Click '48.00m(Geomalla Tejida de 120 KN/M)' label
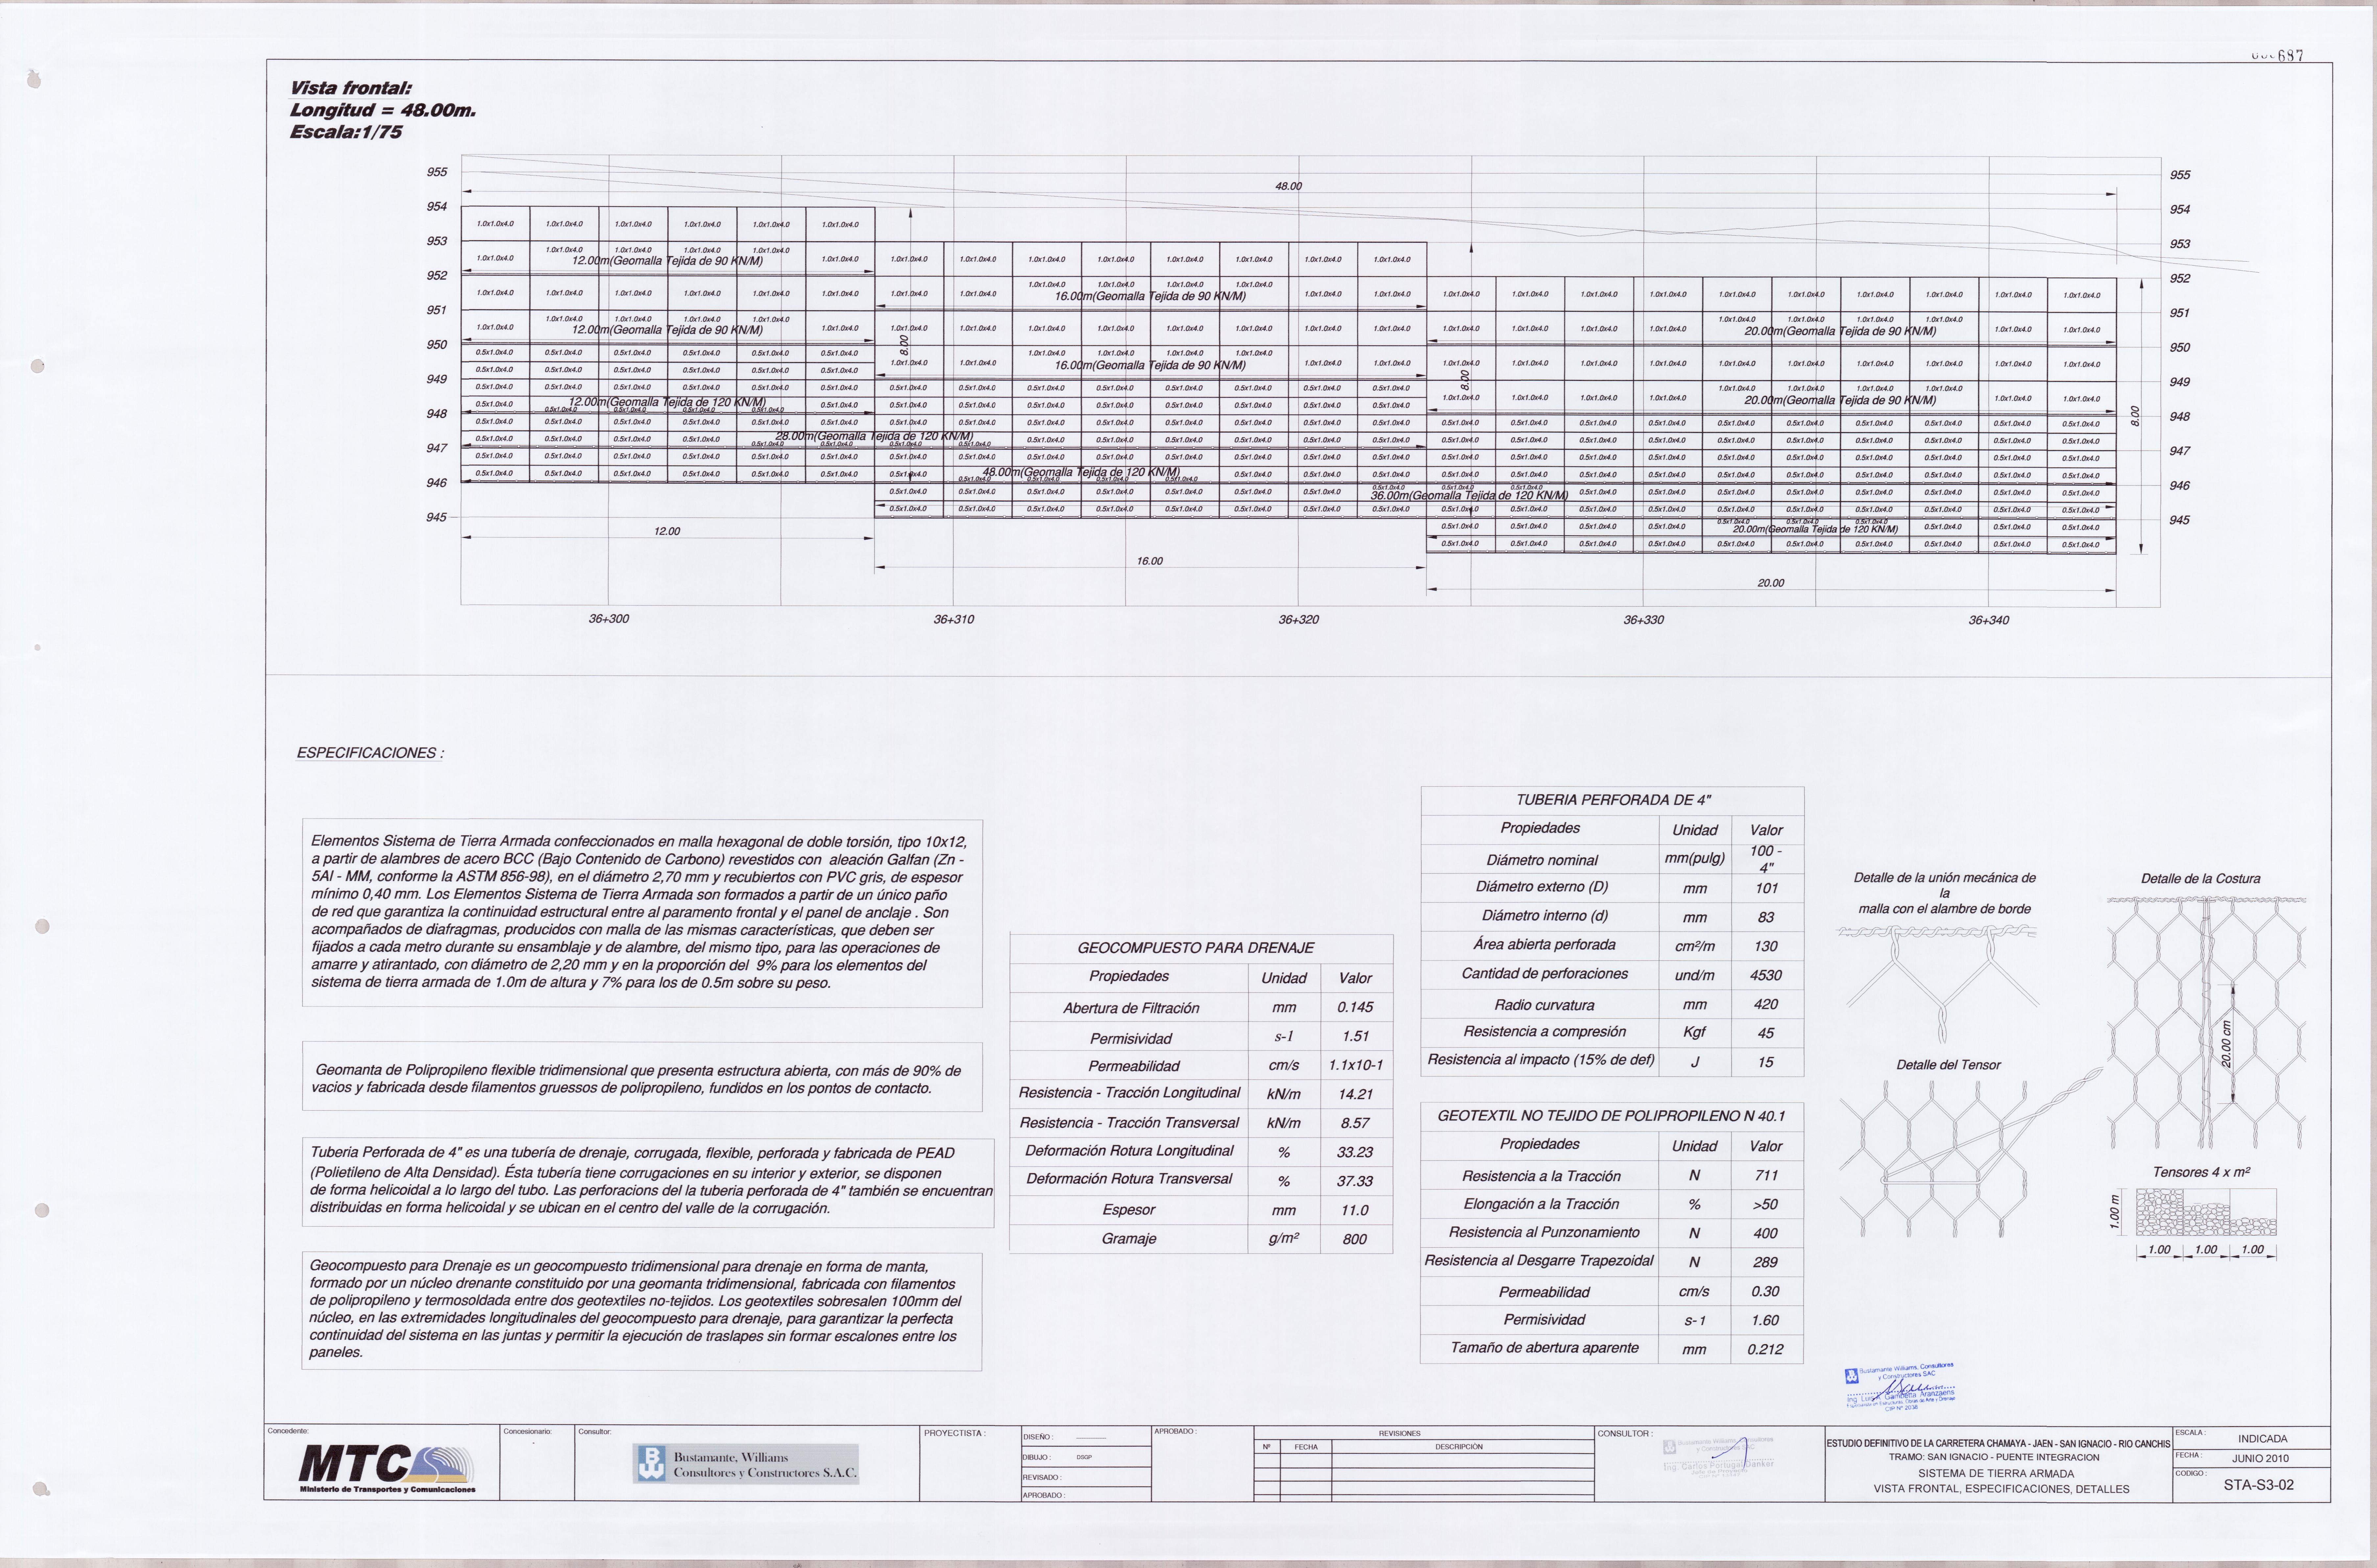 pos(1081,472)
